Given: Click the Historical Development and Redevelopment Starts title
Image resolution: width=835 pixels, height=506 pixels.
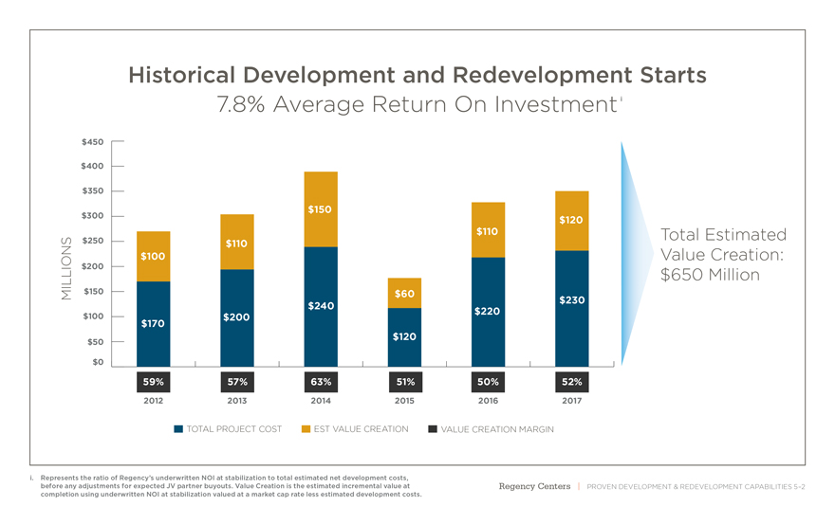Looking at the screenshot, I should (x=417, y=74).
